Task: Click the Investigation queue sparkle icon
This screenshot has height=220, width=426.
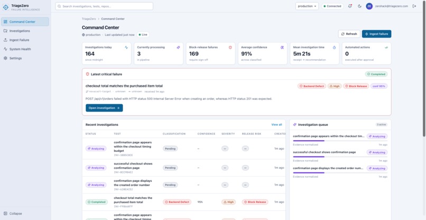Action: (295, 125)
